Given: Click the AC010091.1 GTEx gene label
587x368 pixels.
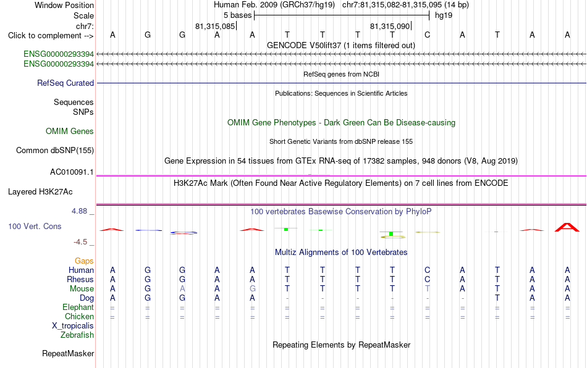Looking at the screenshot, I should click(x=72, y=172).
